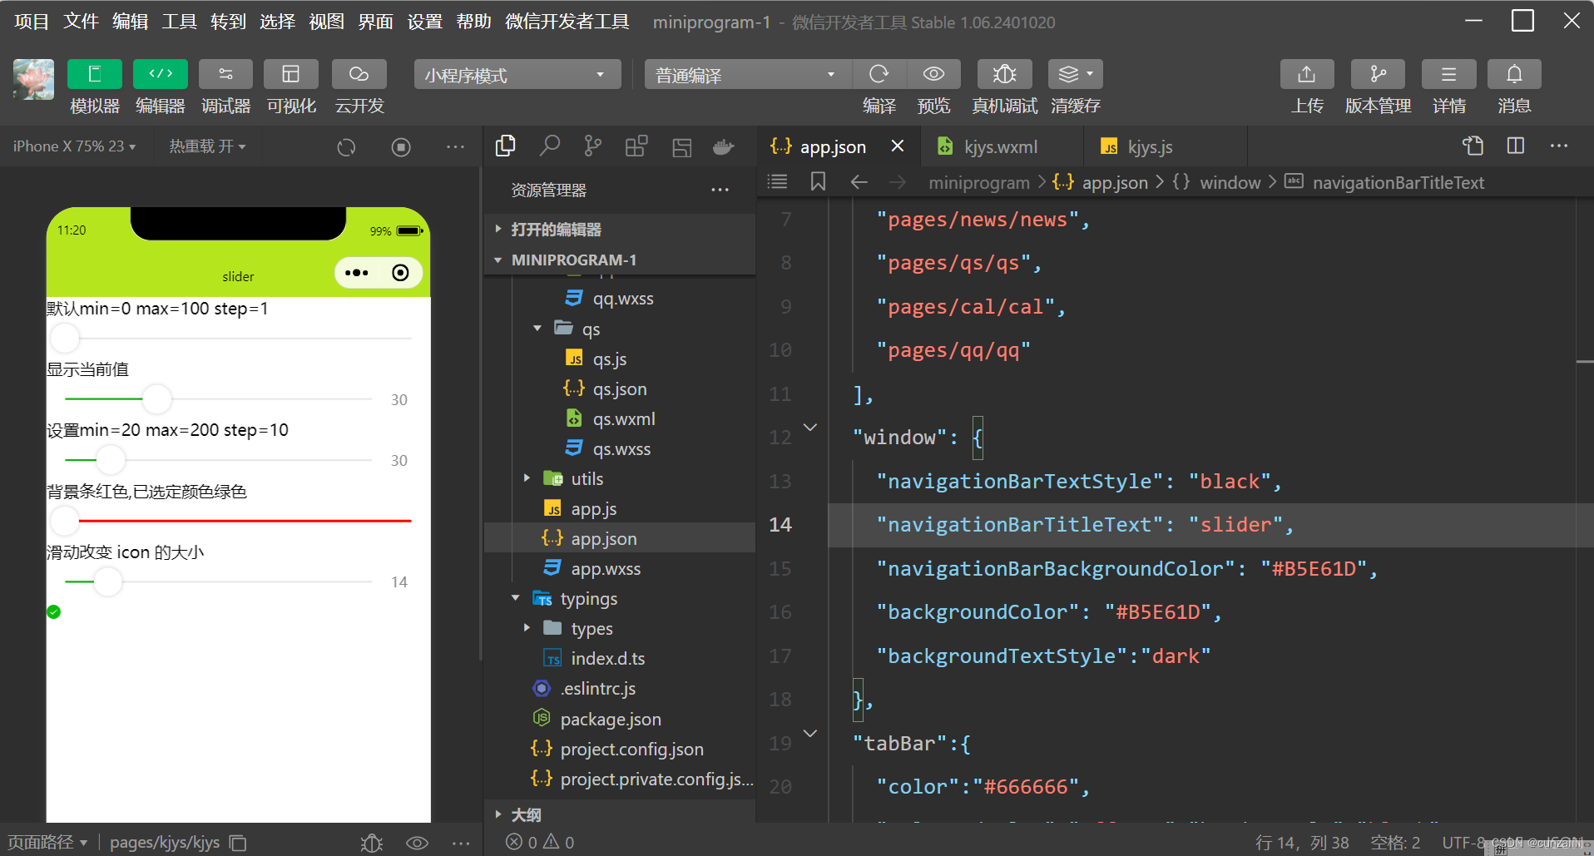Image resolution: width=1594 pixels, height=856 pixels.
Task: Open the search panel icon
Action: click(x=549, y=146)
